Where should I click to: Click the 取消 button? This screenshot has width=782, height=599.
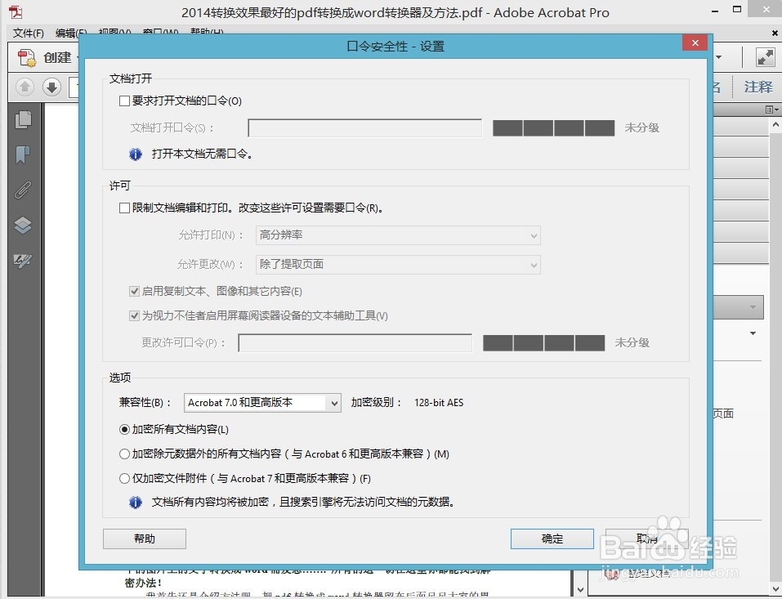[x=647, y=539]
